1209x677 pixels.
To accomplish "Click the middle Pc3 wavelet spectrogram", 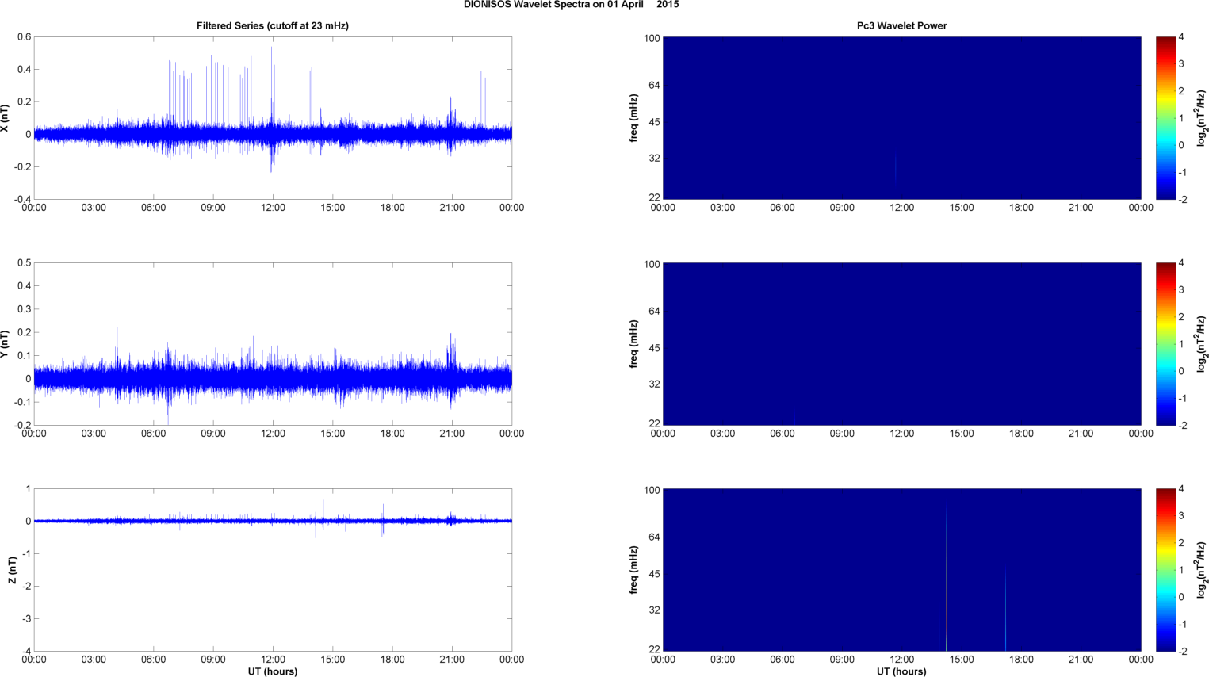I will [x=901, y=344].
